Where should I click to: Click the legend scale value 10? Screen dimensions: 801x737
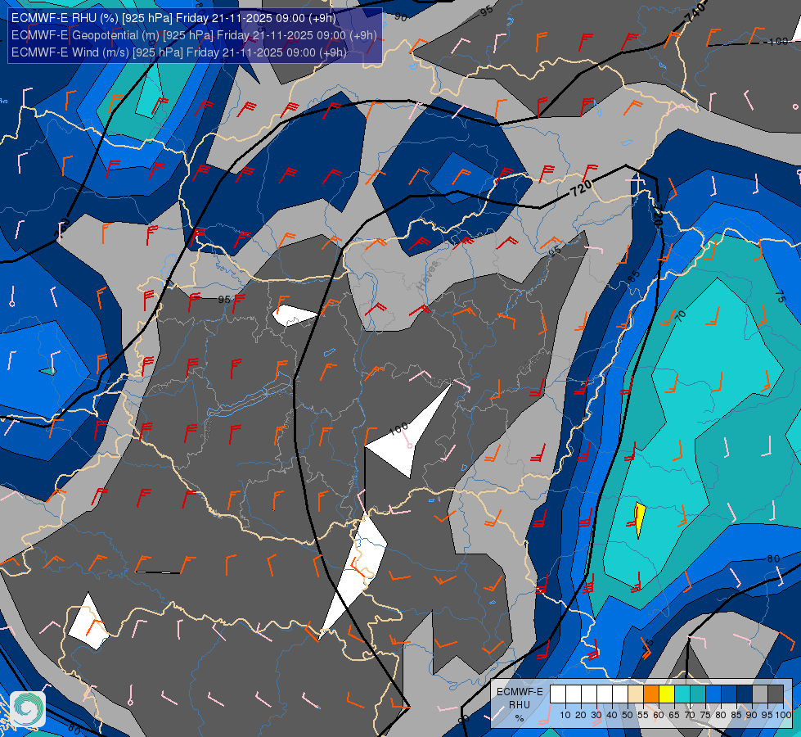[565, 715]
